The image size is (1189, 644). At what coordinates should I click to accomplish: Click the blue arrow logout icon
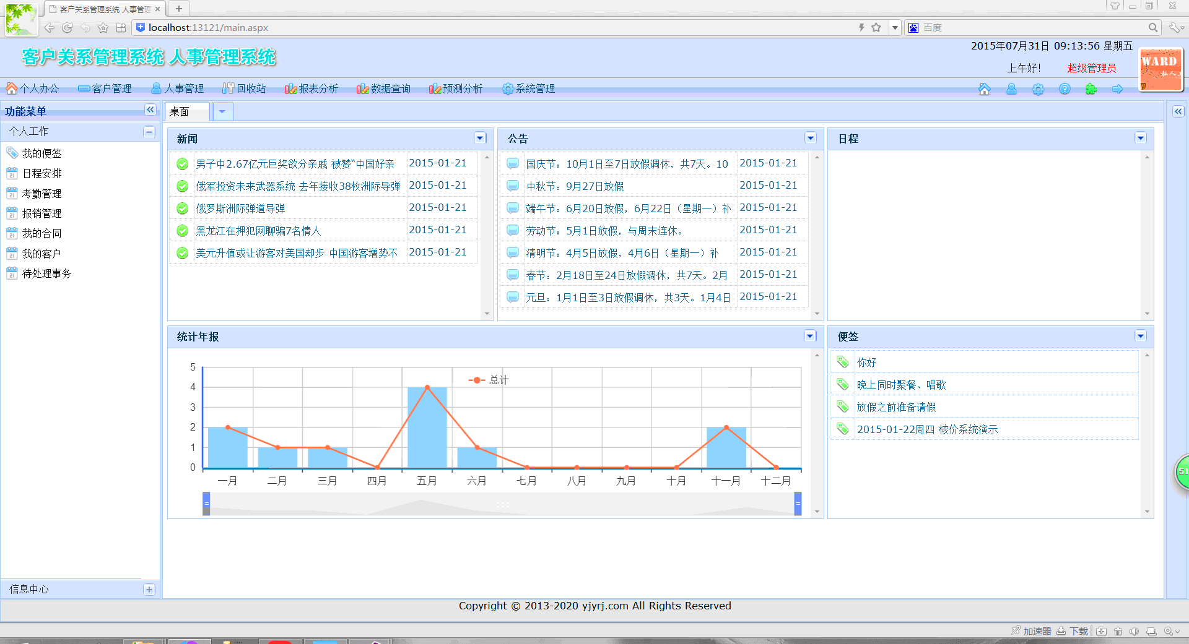[x=1118, y=89]
